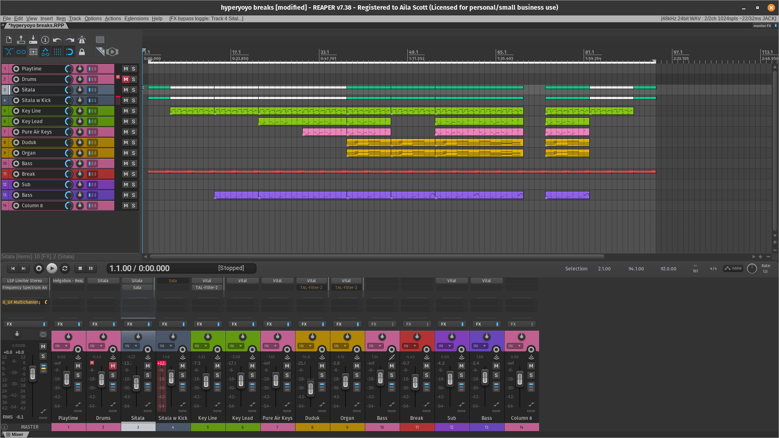
Task: Unmute the Drums track in track panel
Action: [x=126, y=79]
